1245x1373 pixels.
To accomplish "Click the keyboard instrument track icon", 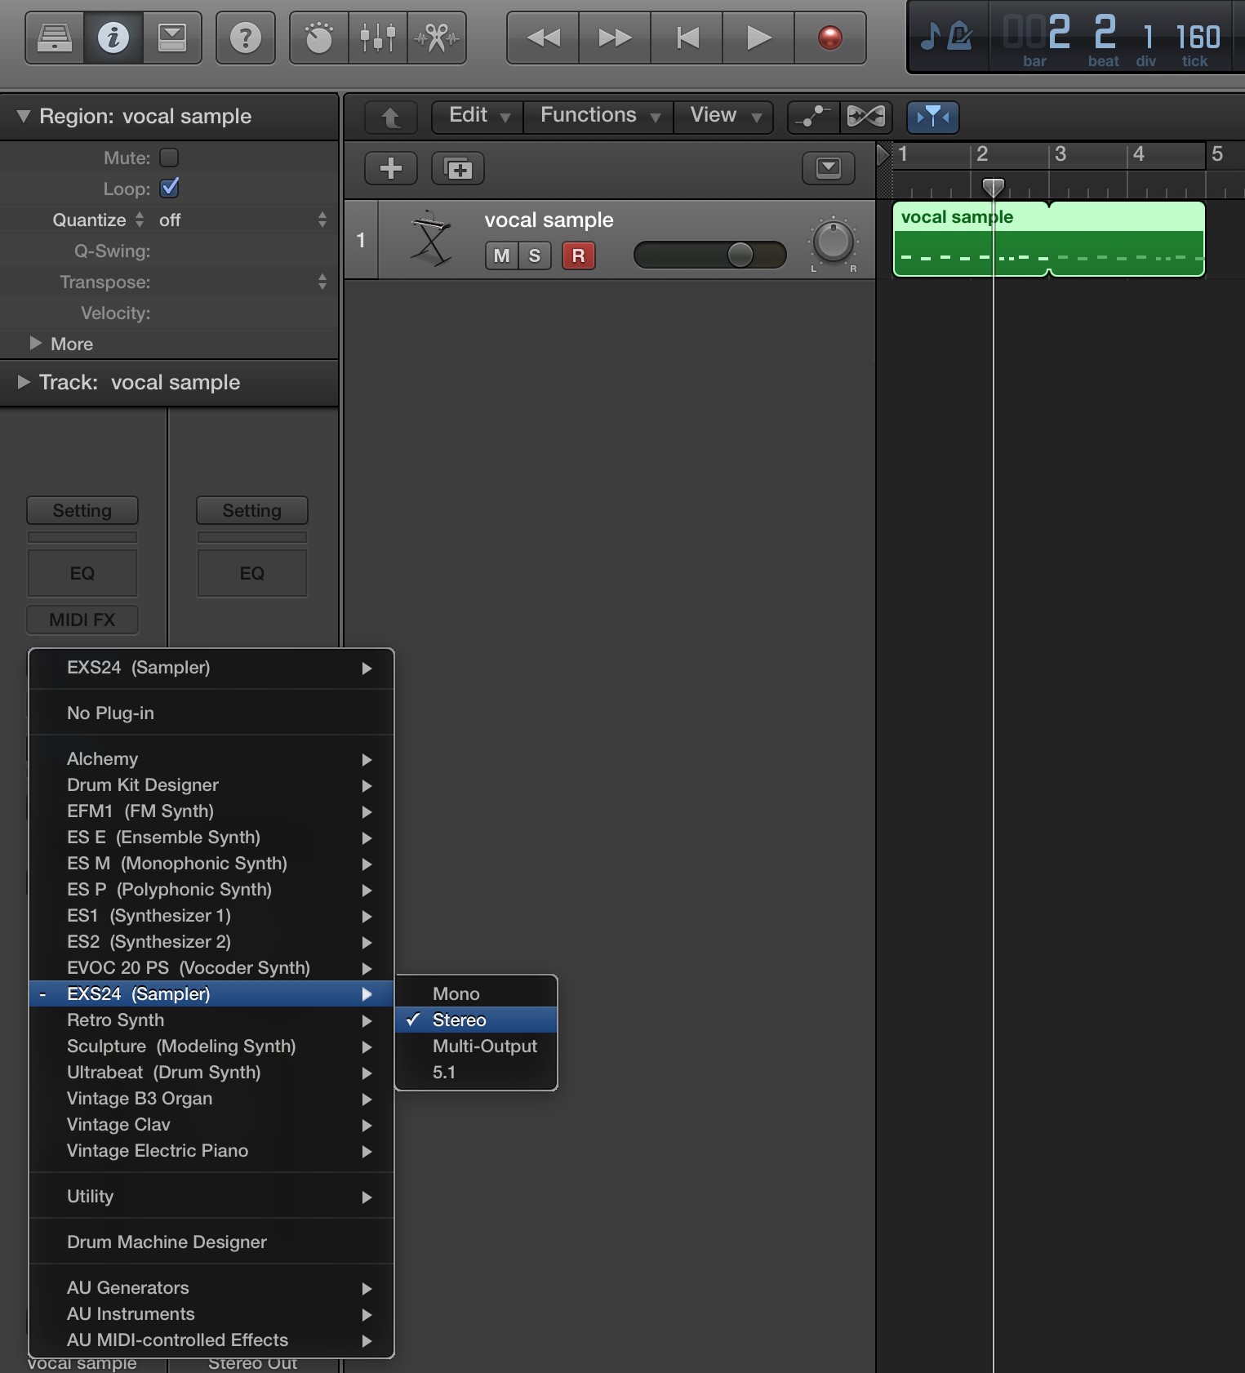I will point(431,239).
